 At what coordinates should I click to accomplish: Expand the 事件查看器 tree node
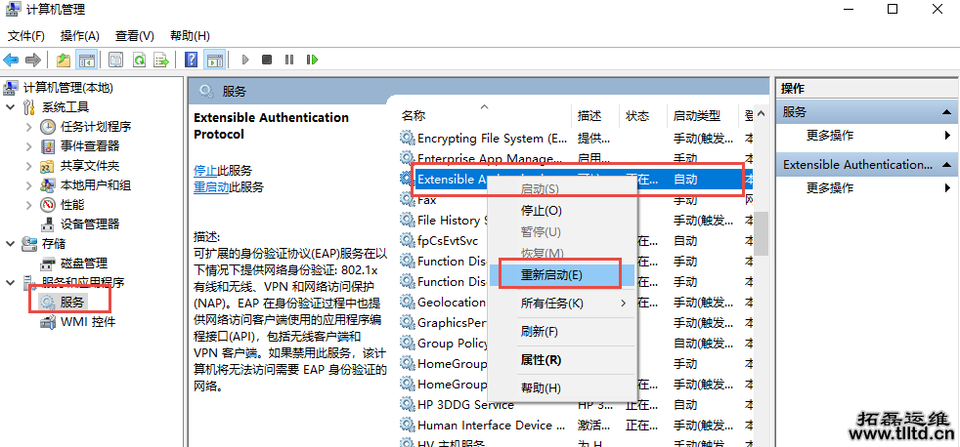[x=28, y=146]
